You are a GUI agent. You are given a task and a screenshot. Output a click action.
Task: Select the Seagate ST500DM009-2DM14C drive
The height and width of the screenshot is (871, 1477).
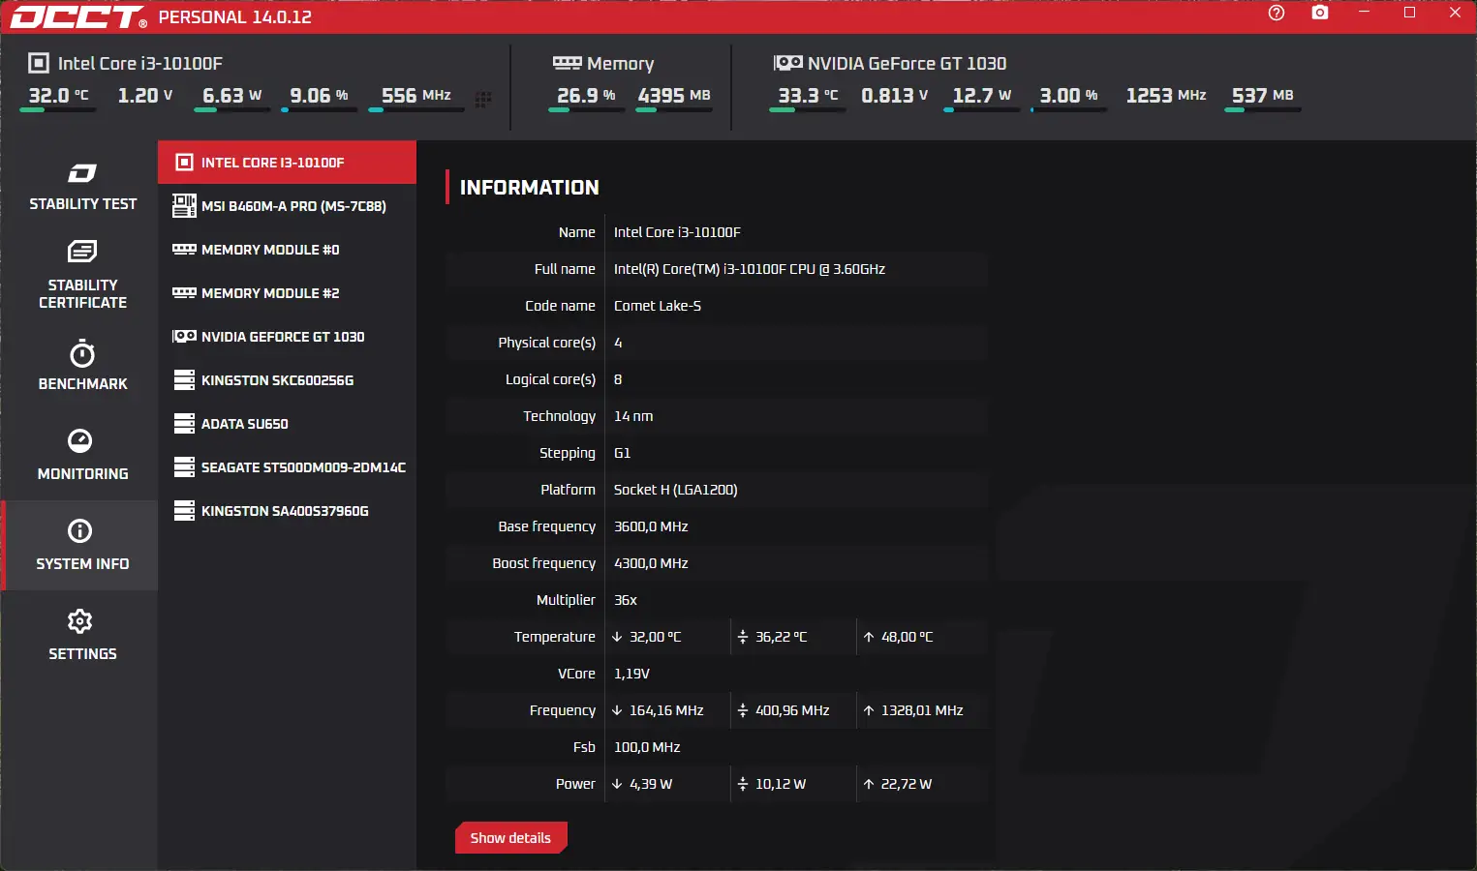pos(287,467)
